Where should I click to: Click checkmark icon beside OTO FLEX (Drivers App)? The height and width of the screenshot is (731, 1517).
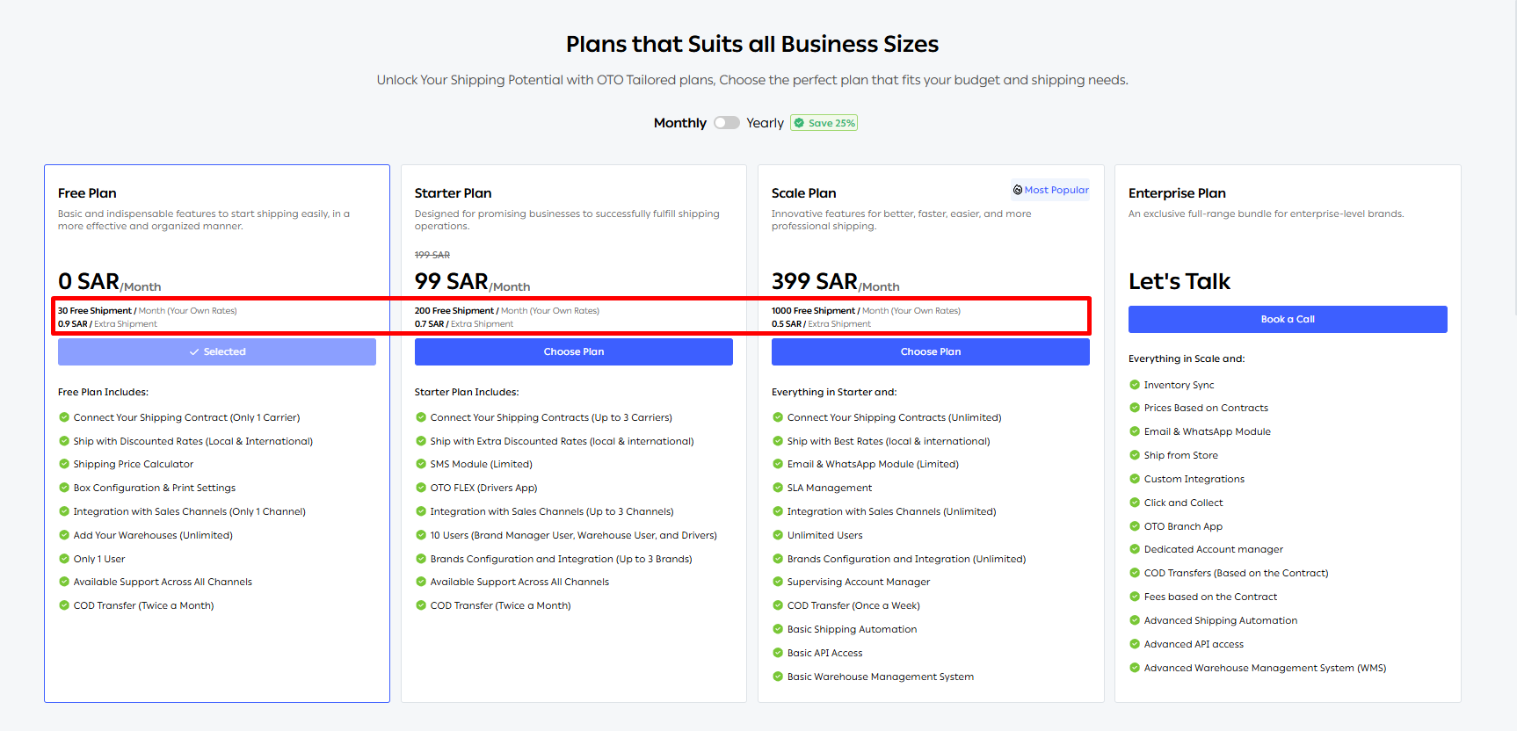tap(421, 488)
